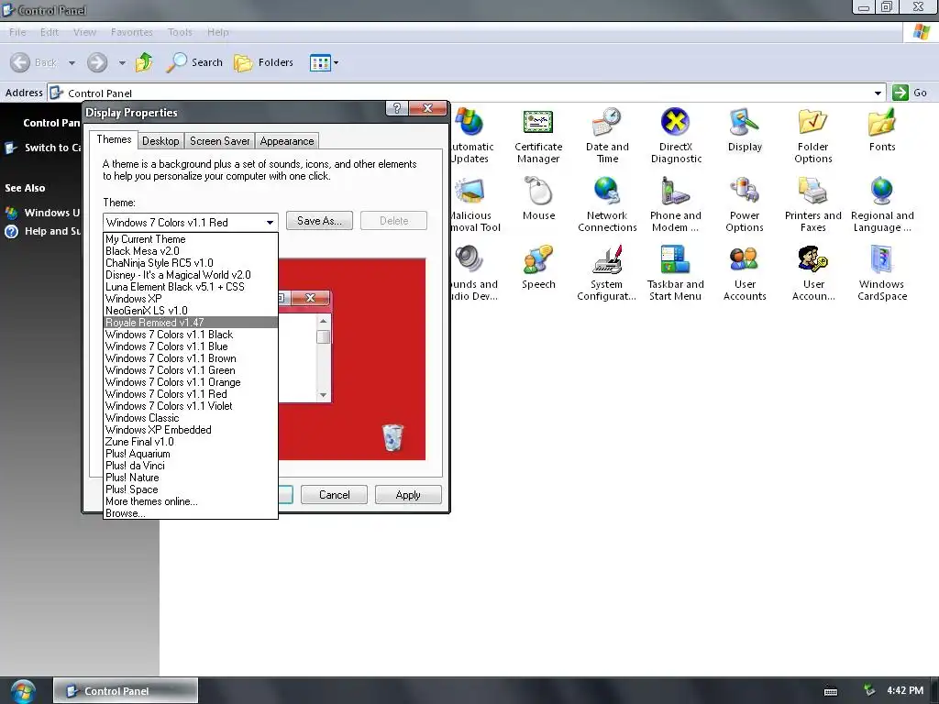The height and width of the screenshot is (704, 939).
Task: Switch to the Appearance tab
Action: 287,140
